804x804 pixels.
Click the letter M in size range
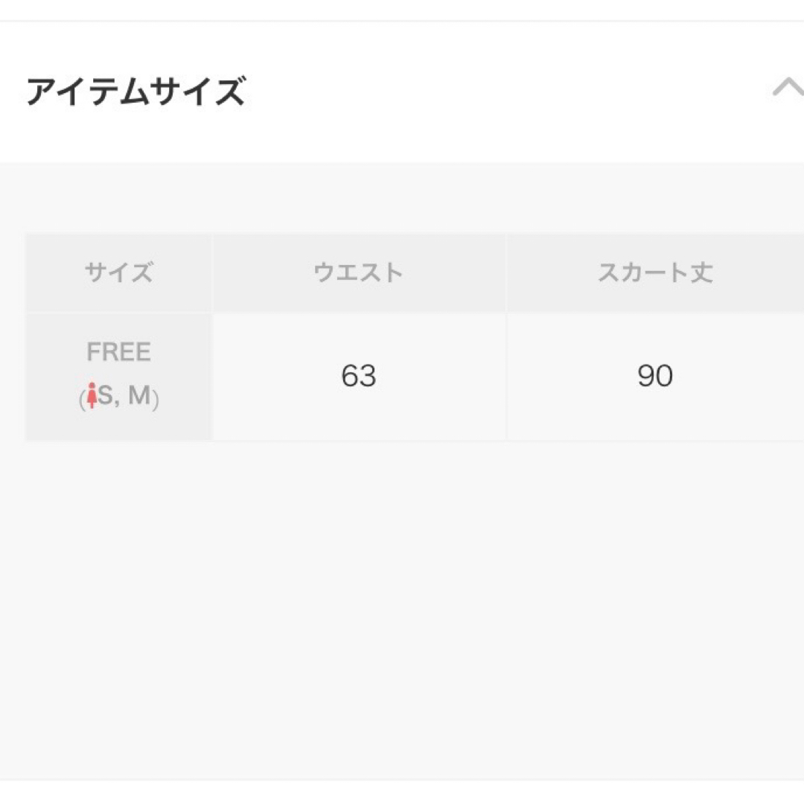tap(139, 395)
